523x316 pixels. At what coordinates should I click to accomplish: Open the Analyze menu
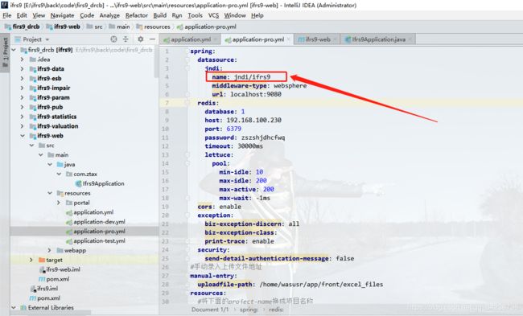point(109,15)
